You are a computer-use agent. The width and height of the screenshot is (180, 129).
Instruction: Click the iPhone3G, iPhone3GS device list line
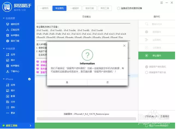79,37
